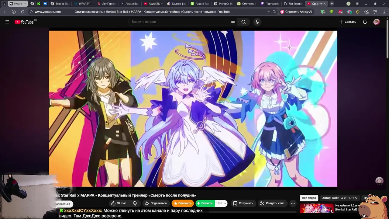Switch to the Аниме Ван tab
Viewport: 389px width, 219px height.
click(x=130, y=4)
